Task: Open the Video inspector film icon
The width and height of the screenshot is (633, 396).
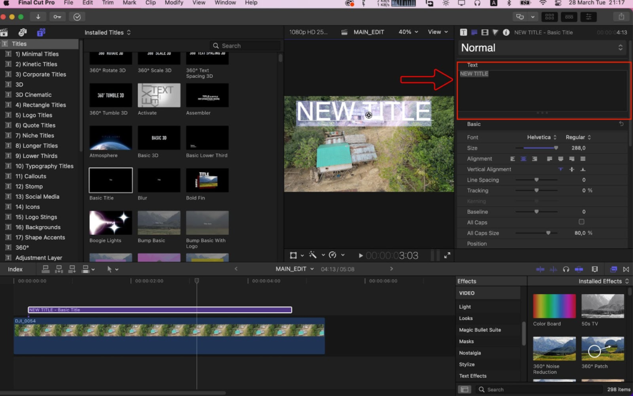Action: click(485, 32)
